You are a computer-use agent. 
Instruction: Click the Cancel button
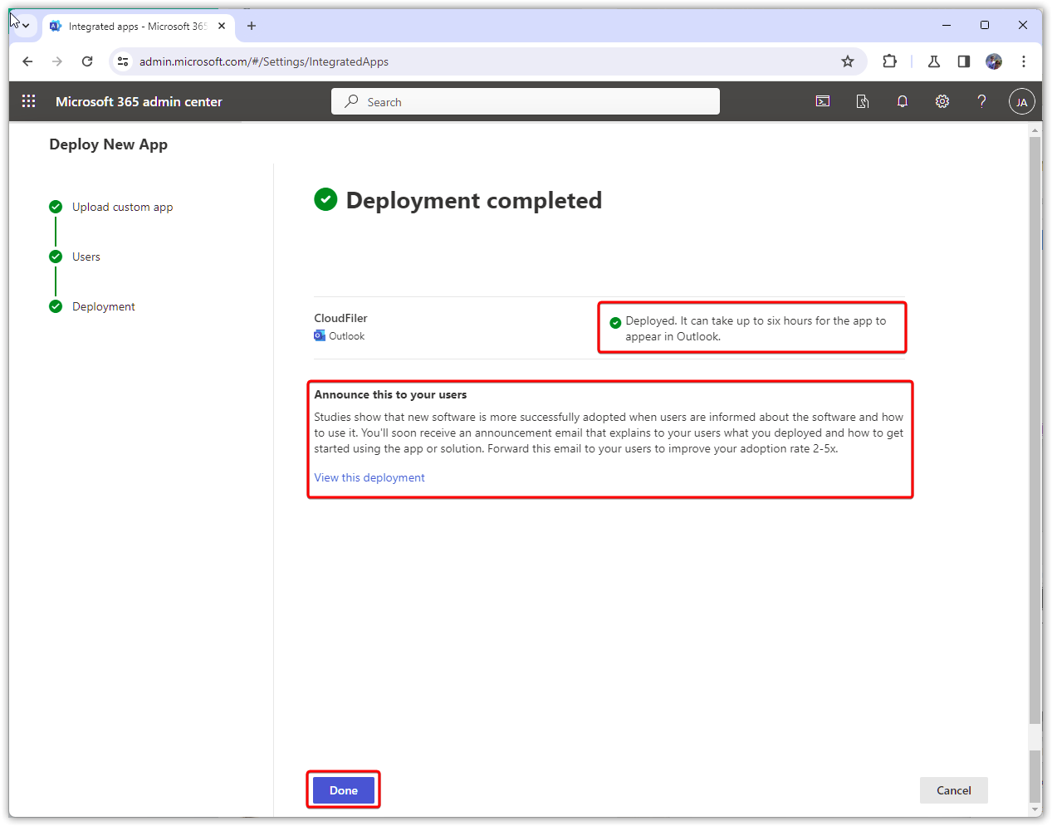tap(953, 790)
